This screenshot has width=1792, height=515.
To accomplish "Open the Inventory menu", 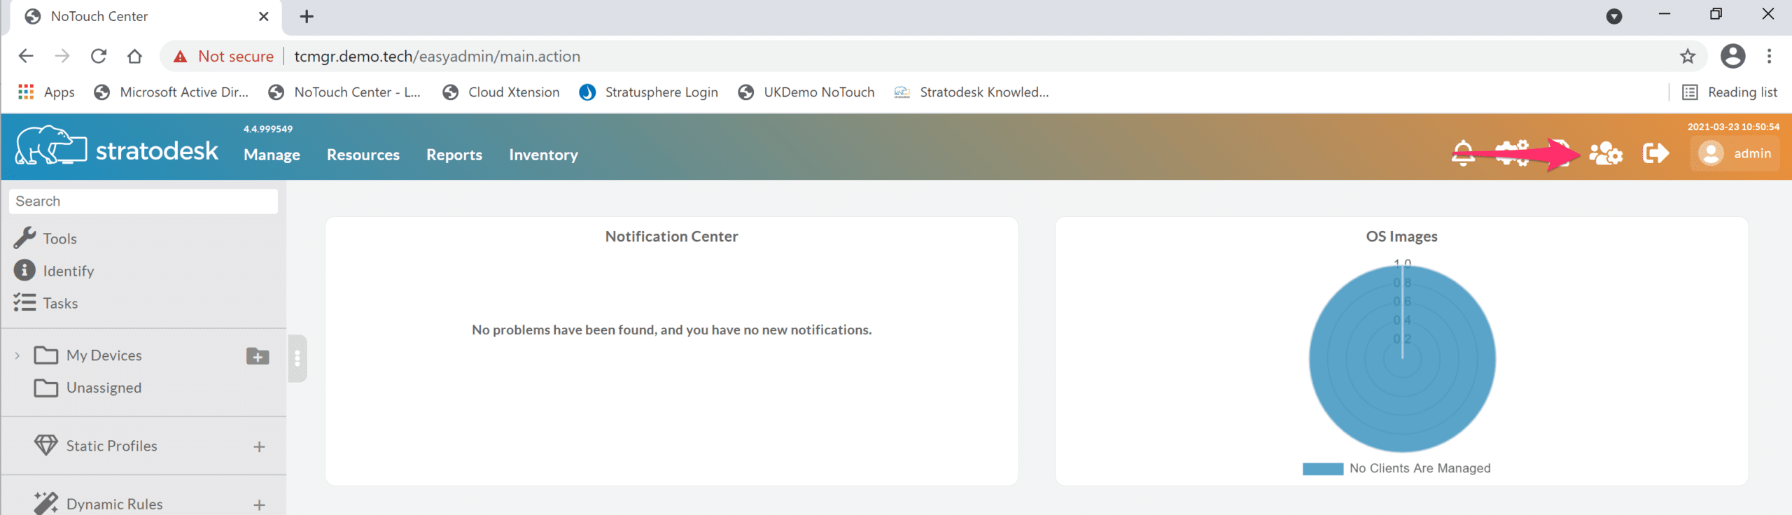I will pyautogui.click(x=543, y=155).
